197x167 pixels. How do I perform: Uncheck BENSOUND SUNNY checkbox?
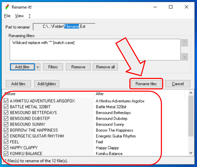(6, 124)
